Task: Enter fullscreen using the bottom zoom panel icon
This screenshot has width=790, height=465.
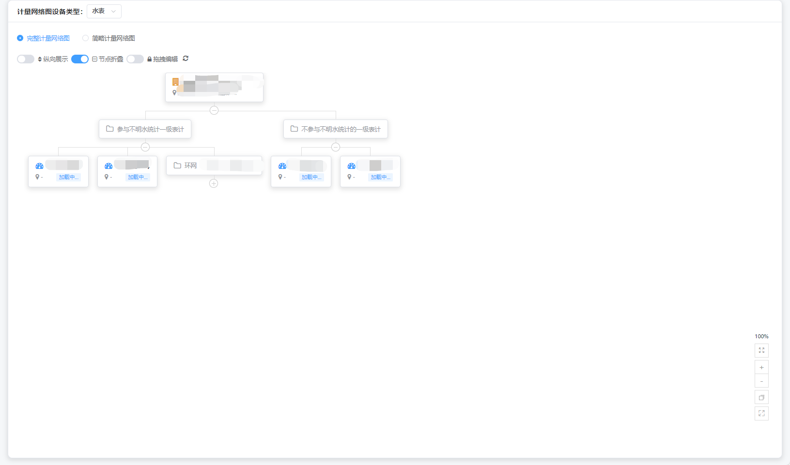Action: [x=761, y=413]
